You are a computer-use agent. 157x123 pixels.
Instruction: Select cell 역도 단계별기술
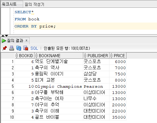[59, 61]
